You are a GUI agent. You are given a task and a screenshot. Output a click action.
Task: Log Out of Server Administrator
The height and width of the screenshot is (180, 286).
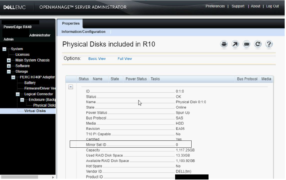point(272,6)
